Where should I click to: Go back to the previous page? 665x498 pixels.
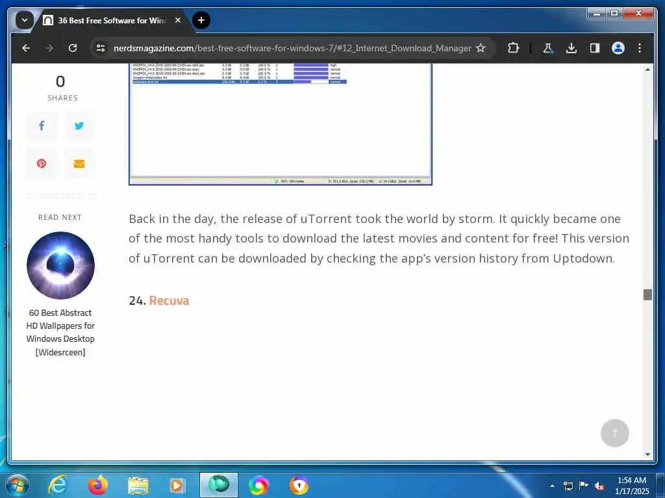pyautogui.click(x=26, y=48)
